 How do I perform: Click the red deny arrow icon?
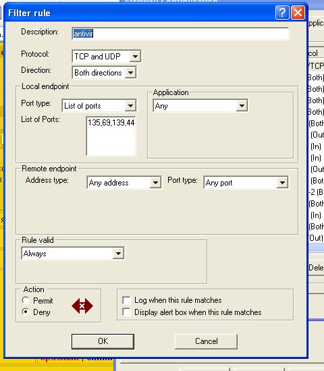(82, 306)
